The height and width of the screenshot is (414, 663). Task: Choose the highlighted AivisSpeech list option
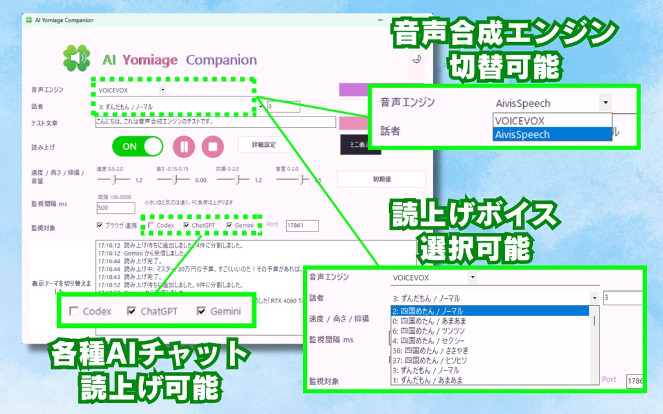pyautogui.click(x=552, y=135)
